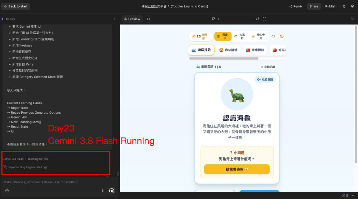This screenshot has width=358, height=199.
Task: Select the apple 好吃 category chip
Action: [x=278, y=50]
